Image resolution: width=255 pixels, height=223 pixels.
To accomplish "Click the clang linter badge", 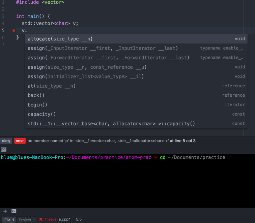I will point(6,141).
